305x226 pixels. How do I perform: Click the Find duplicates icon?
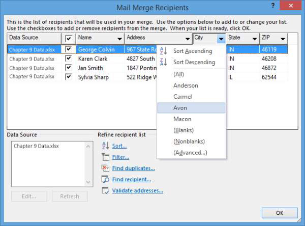click(x=105, y=168)
